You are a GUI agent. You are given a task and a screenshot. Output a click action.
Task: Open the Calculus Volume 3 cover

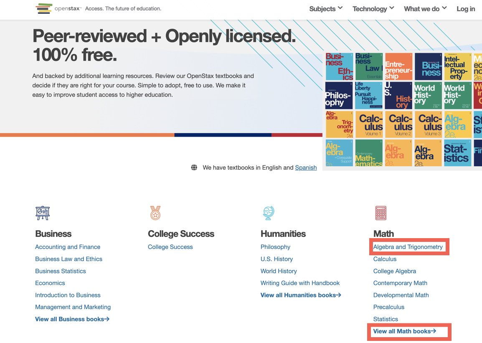428,124
